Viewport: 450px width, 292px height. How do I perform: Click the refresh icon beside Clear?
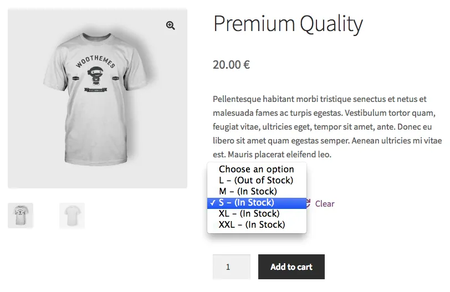point(309,203)
